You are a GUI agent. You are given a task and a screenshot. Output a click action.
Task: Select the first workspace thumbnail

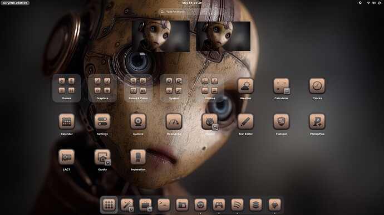pos(161,36)
